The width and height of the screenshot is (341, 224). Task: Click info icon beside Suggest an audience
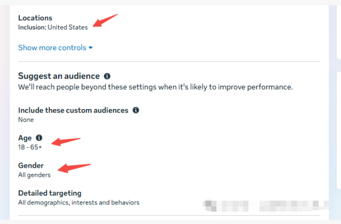point(107,76)
